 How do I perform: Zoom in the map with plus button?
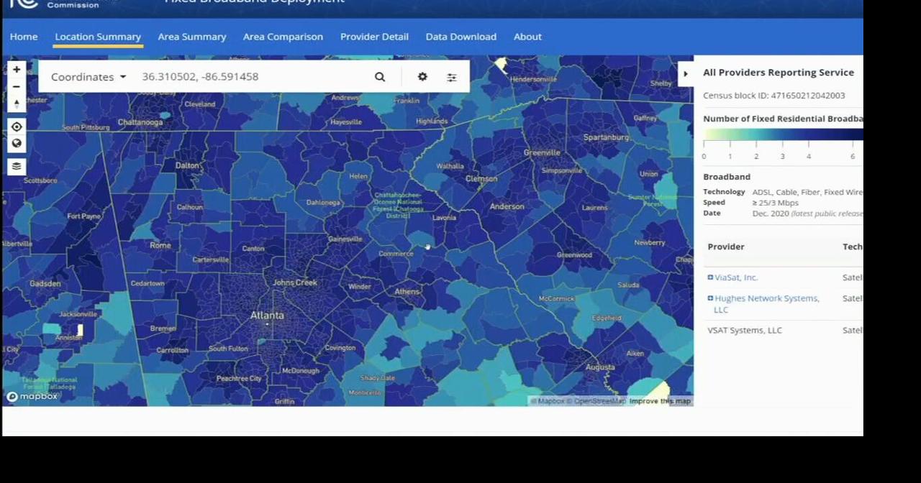pyautogui.click(x=17, y=70)
